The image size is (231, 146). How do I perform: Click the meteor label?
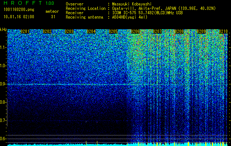52,11
